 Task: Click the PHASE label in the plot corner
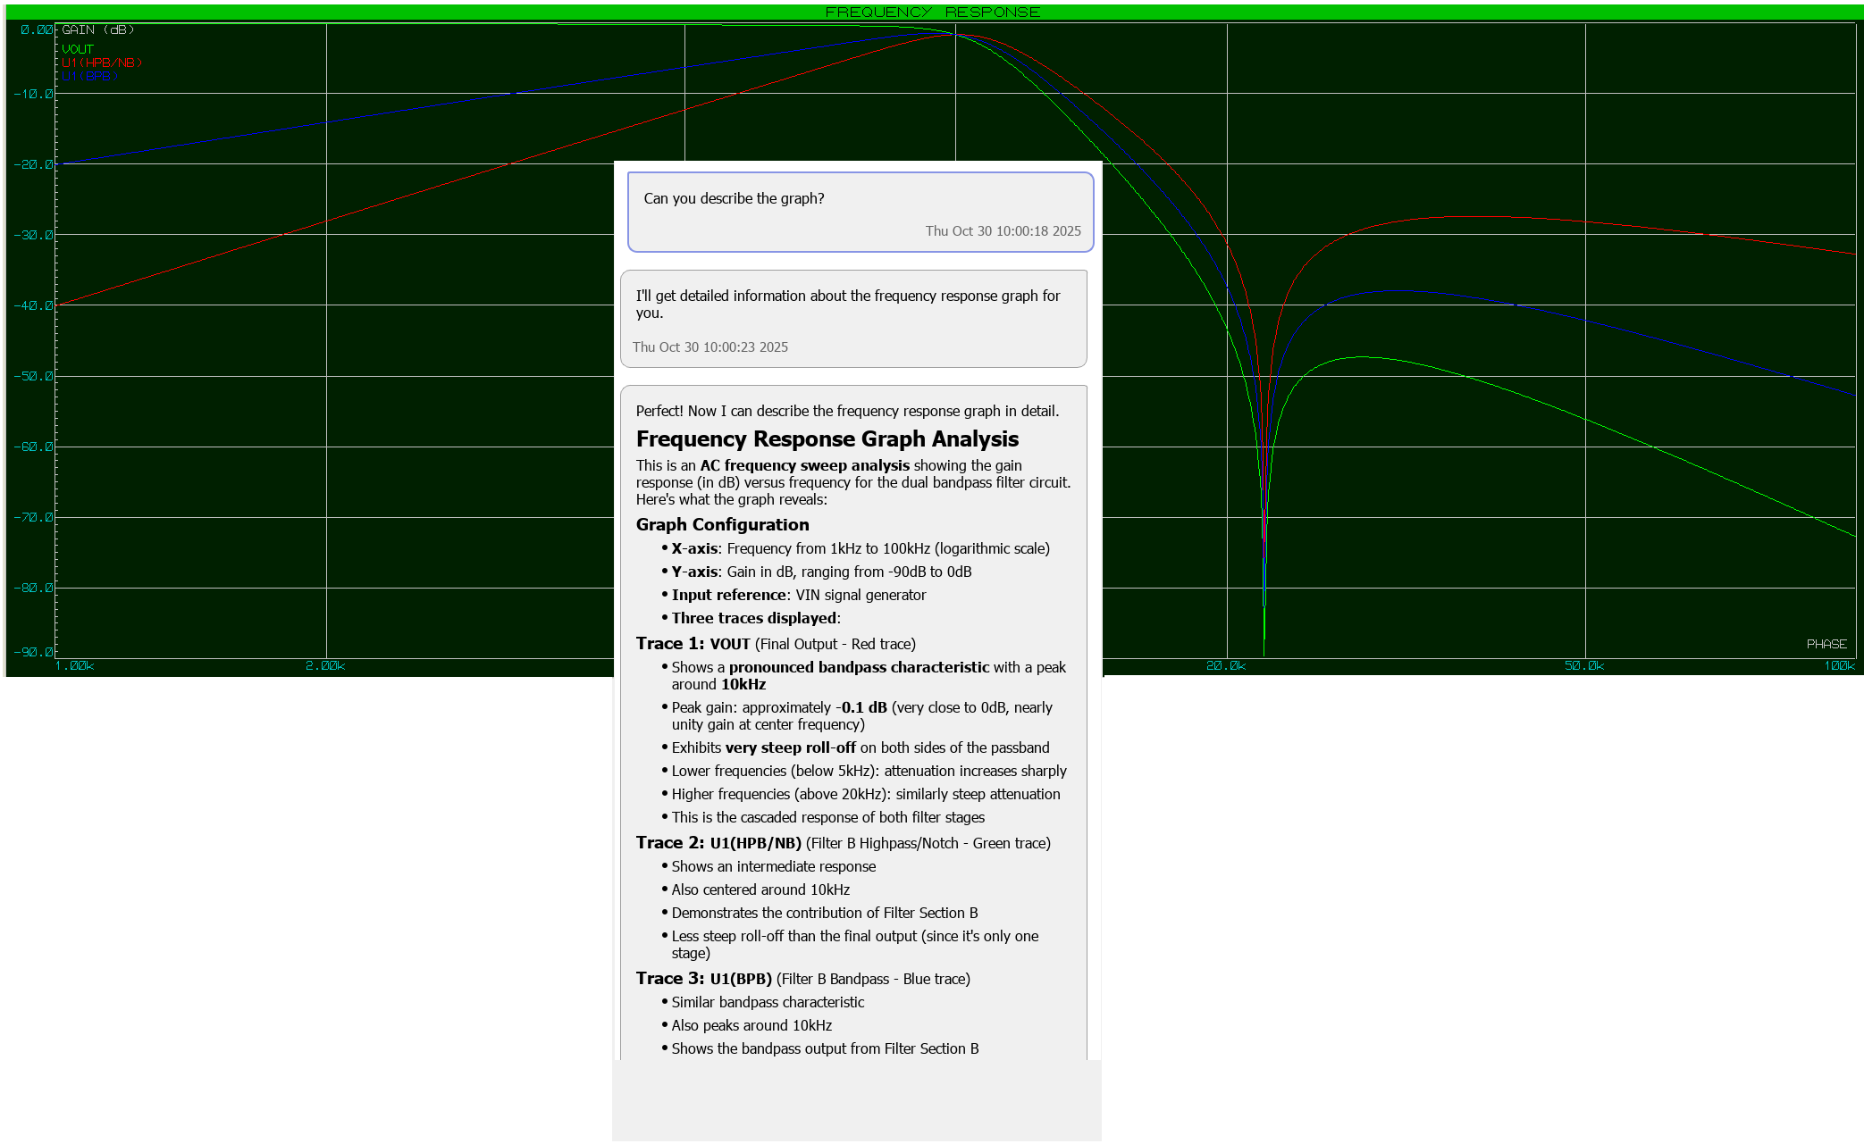pyautogui.click(x=1826, y=643)
